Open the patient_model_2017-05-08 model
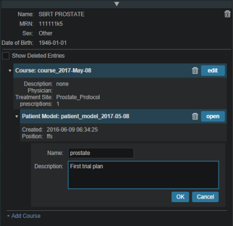The image size is (233, 226). tap(213, 116)
